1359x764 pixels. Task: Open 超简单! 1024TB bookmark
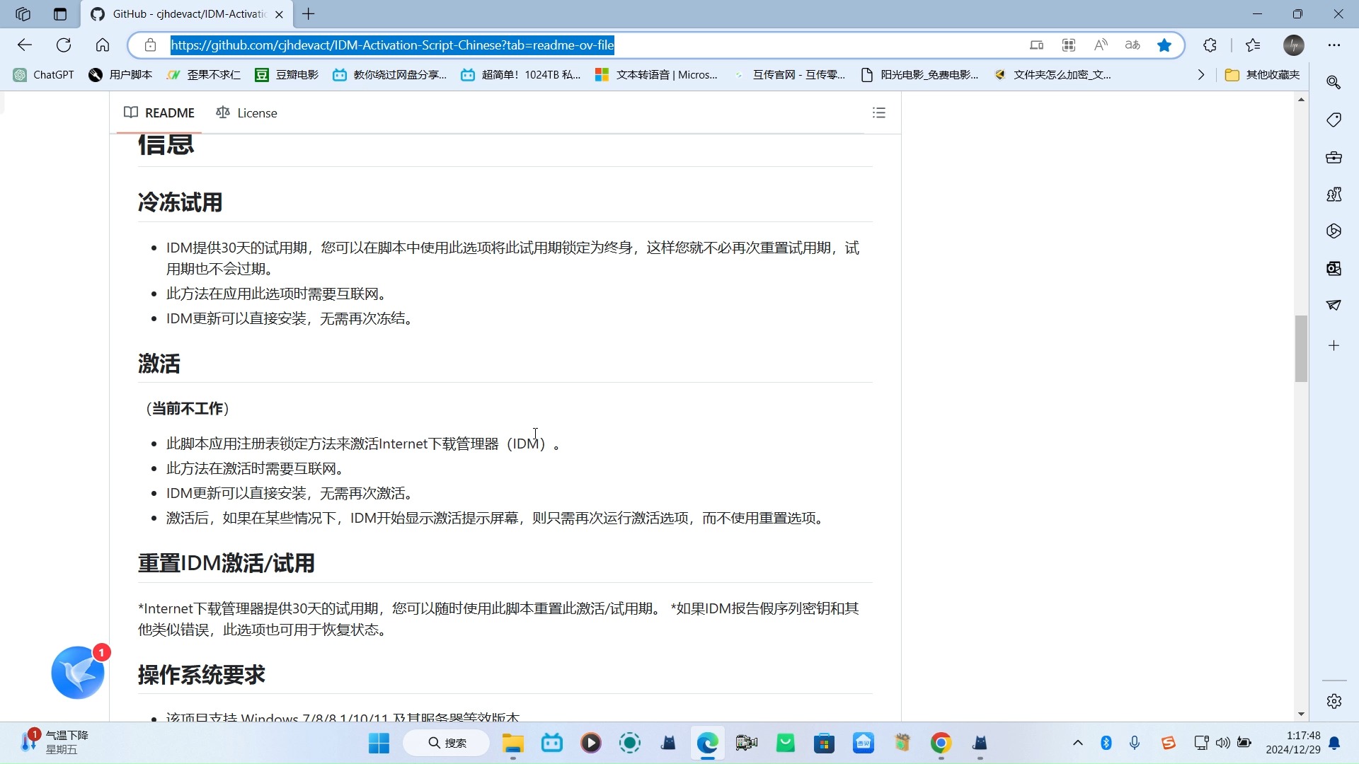coord(521,75)
